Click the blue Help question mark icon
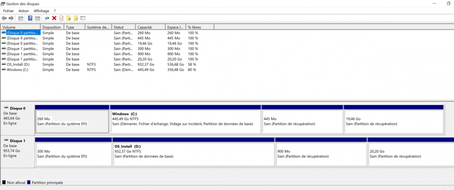Viewport: 454px width, 190px height. coord(30,18)
